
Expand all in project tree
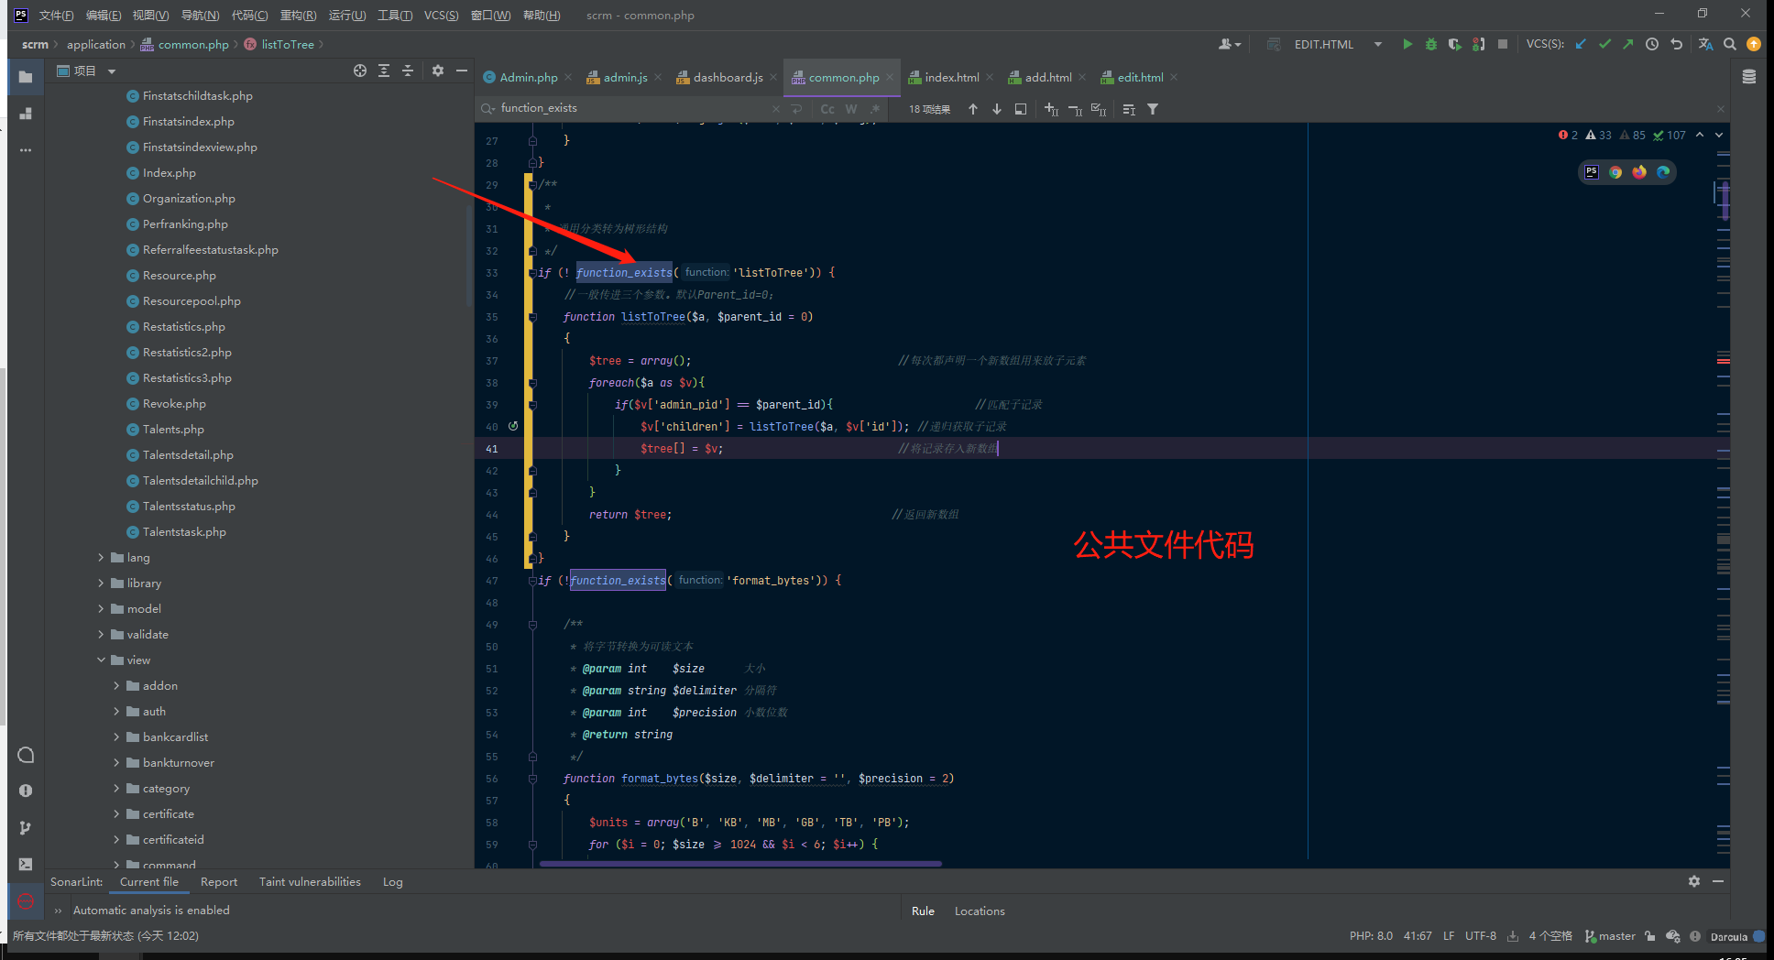point(384,71)
